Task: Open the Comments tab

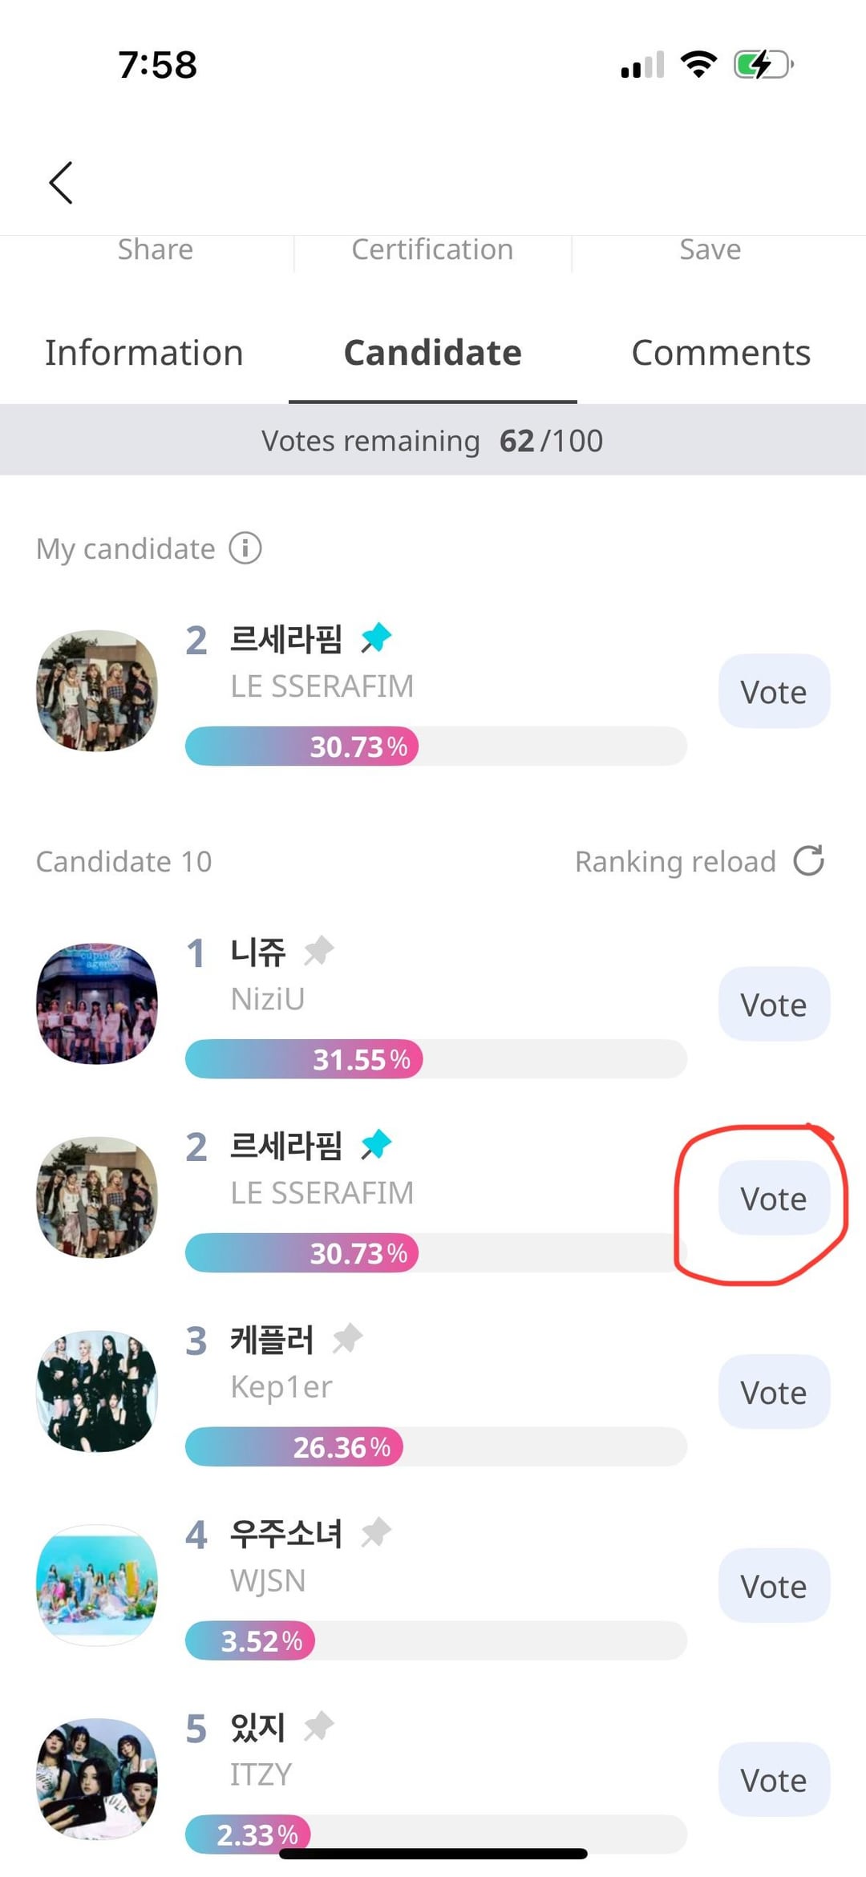Action: point(721,353)
